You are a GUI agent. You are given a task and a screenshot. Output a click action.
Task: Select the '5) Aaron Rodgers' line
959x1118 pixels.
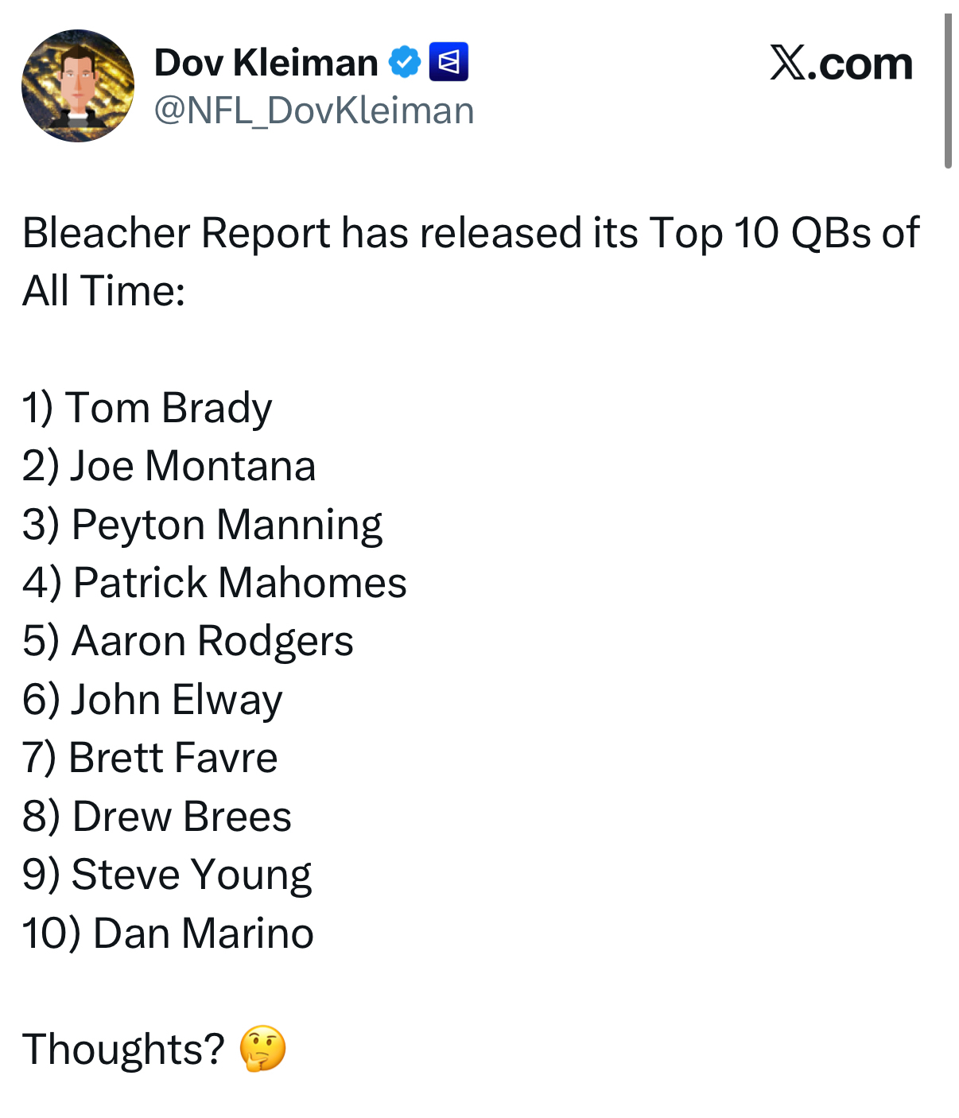tap(188, 641)
